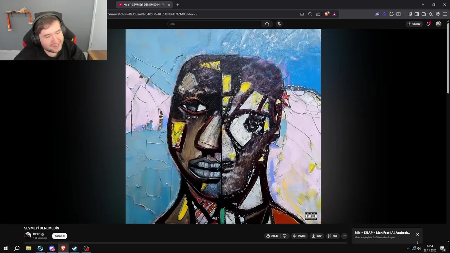450x253 pixels.
Task: Click the Mix - SNAP - Manifest playlist title
Action: point(382,233)
